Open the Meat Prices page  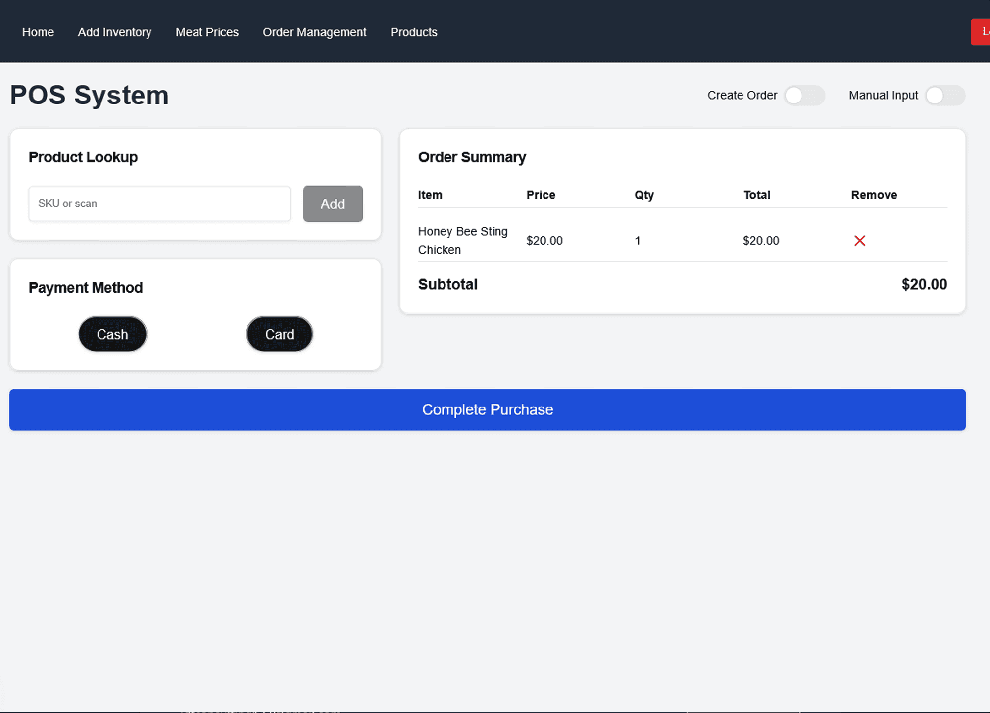click(x=207, y=32)
